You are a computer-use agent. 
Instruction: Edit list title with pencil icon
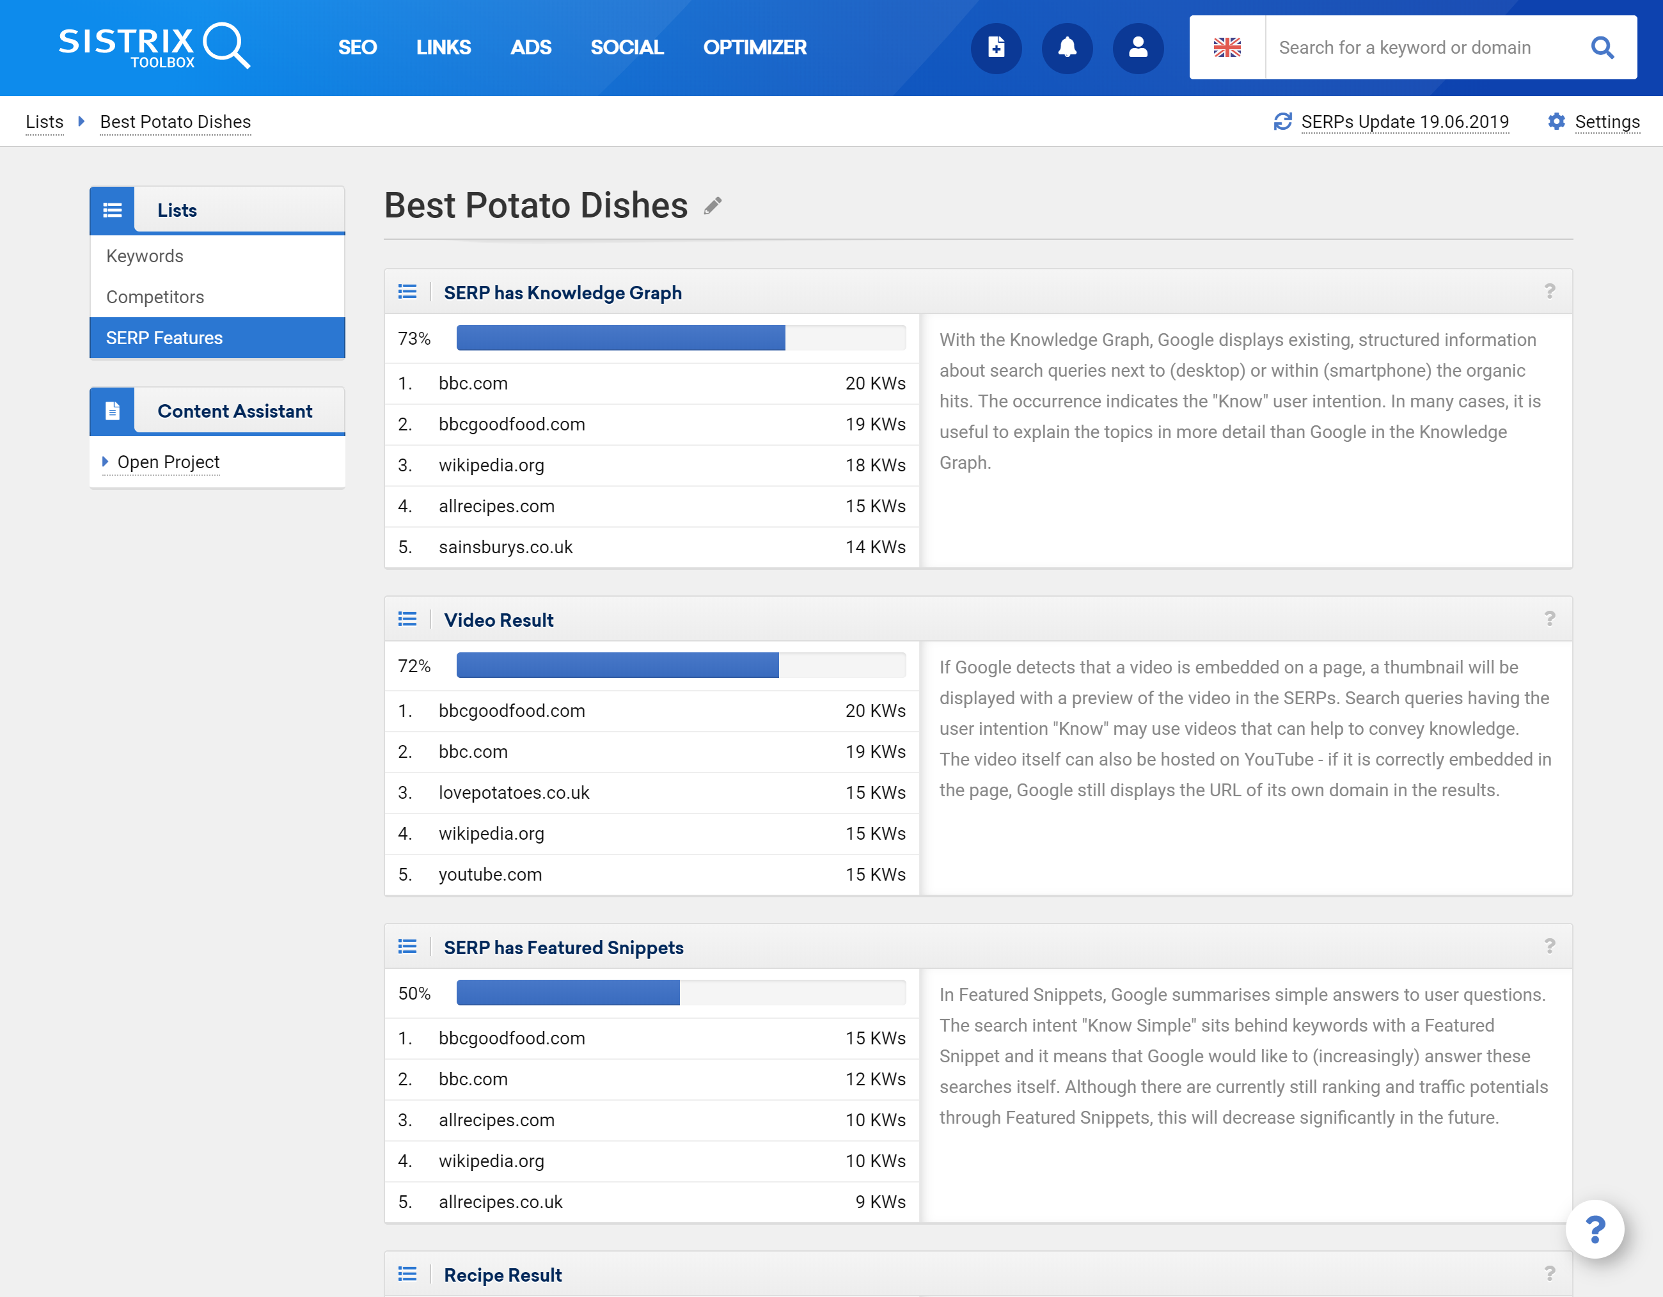pos(713,205)
